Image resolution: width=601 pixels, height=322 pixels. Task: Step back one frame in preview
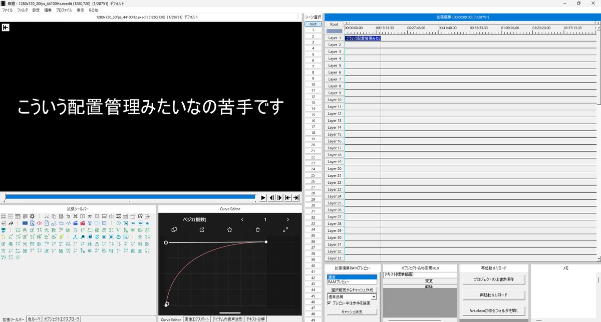pos(272,198)
